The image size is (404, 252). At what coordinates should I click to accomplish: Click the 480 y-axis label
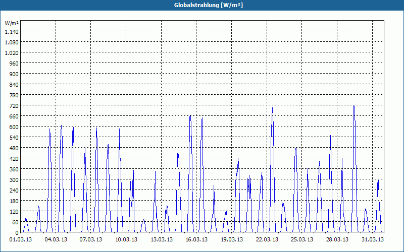click(14, 148)
